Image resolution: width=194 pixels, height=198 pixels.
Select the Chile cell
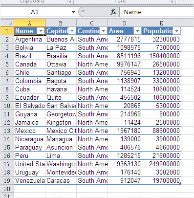29,72
